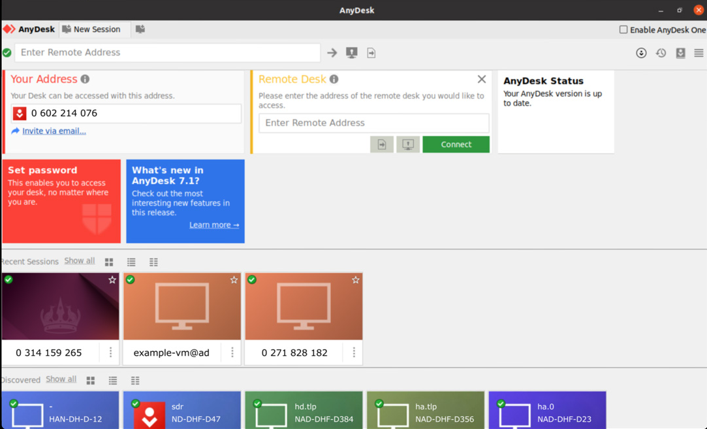Minimize the AnyDesk window

[661, 10]
